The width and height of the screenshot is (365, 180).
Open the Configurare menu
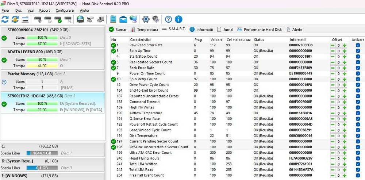pyautogui.click(x=65, y=11)
